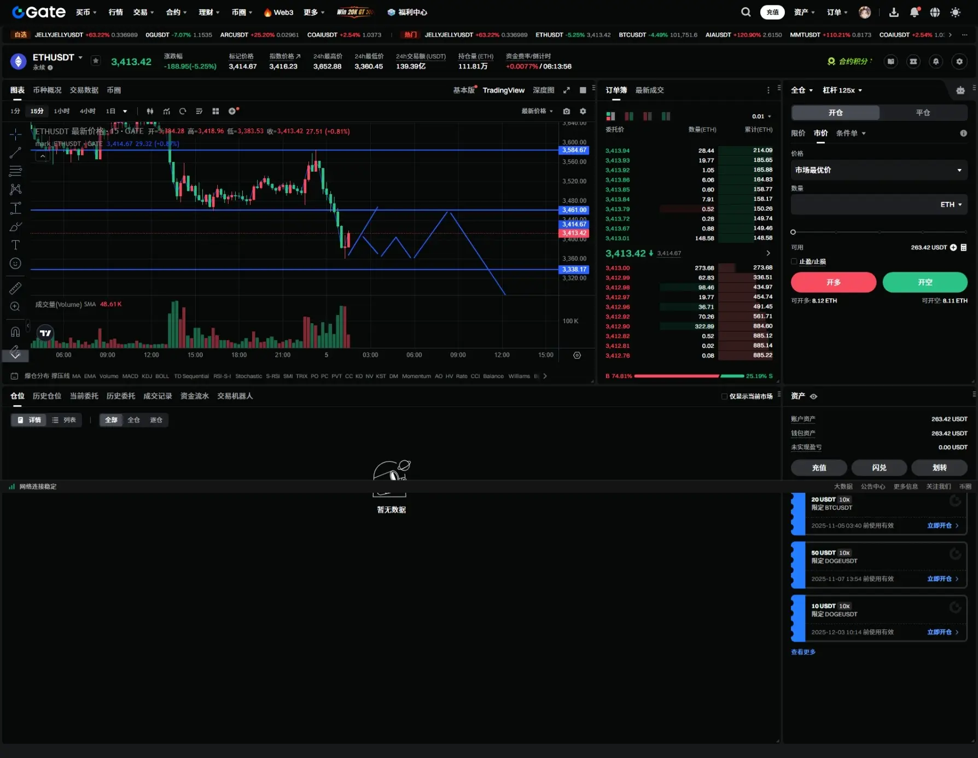
Task: Select the 1小时 chart interval
Action: [61, 111]
